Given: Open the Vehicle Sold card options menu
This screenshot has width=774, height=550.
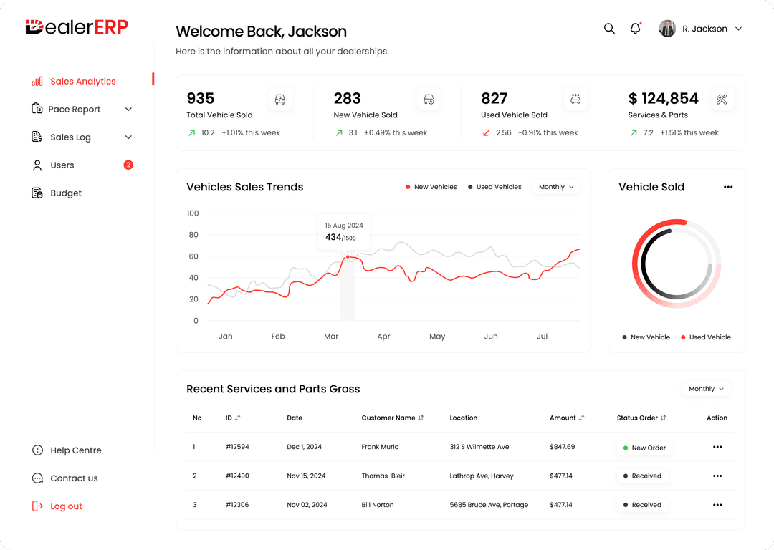Looking at the screenshot, I should click(x=728, y=187).
